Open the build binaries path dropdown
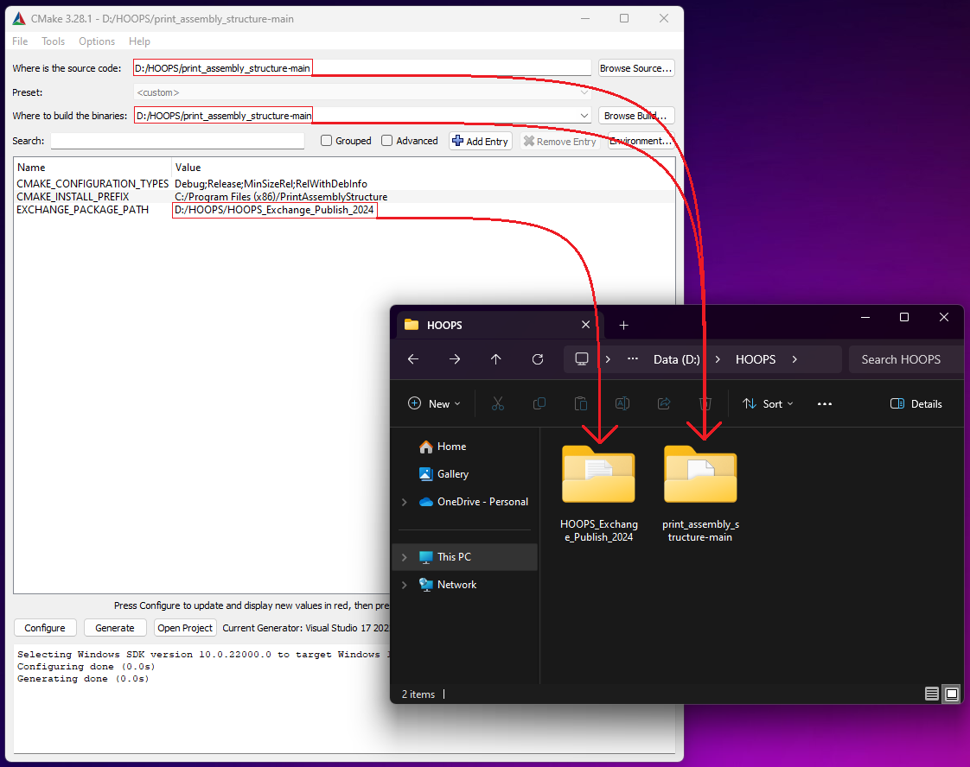 point(584,115)
